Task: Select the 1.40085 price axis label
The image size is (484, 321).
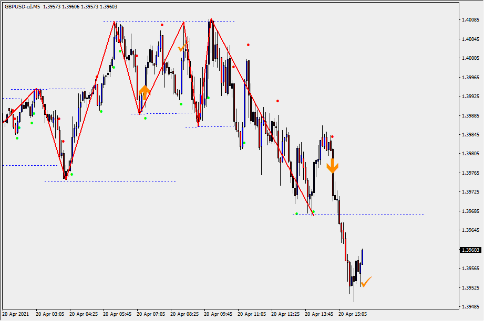Action: [x=470, y=20]
